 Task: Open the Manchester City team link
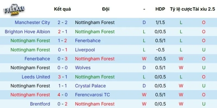[x=32, y=22]
